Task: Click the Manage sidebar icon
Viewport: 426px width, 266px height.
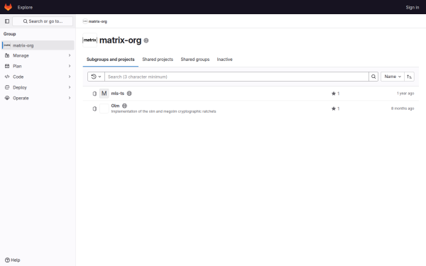Action: 7,55
